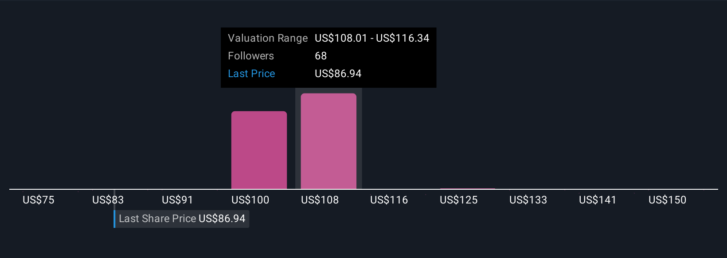
Task: Select the US$133 axis label
Action: [x=528, y=200]
